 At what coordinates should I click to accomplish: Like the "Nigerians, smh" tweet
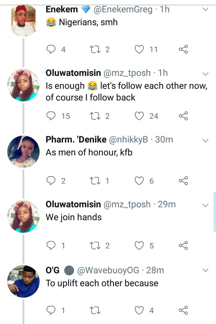click(x=139, y=49)
